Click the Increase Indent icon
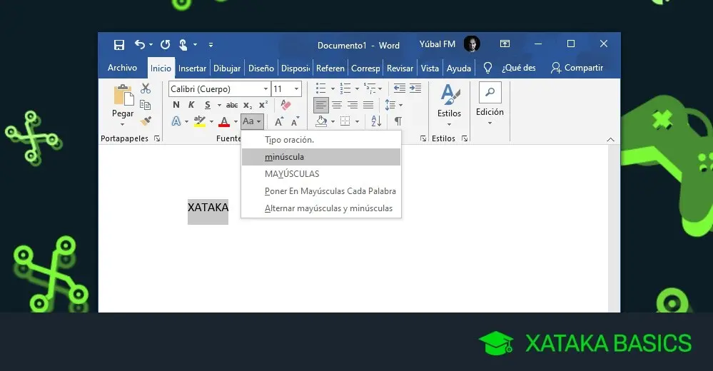This screenshot has height=371, width=713. (415, 88)
